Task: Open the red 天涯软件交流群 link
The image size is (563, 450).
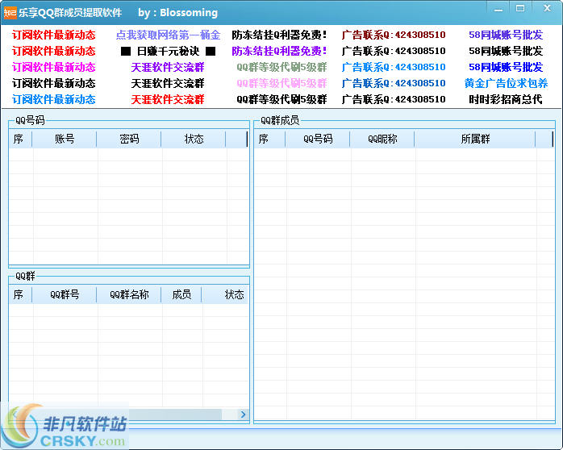Action: click(168, 99)
